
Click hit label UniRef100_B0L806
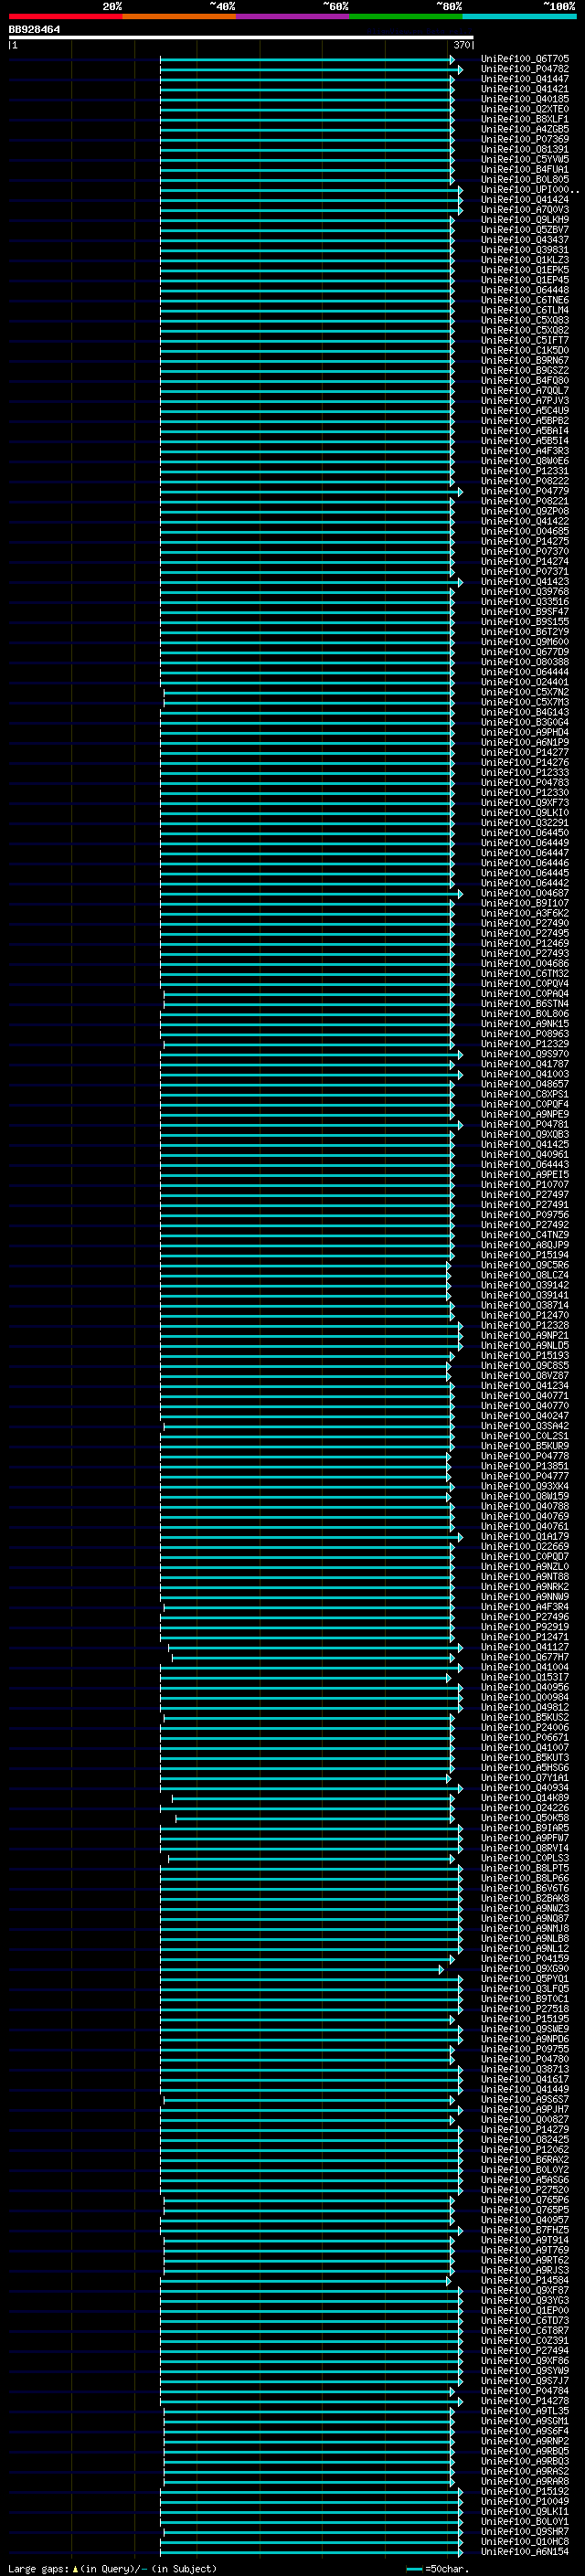(525, 1013)
